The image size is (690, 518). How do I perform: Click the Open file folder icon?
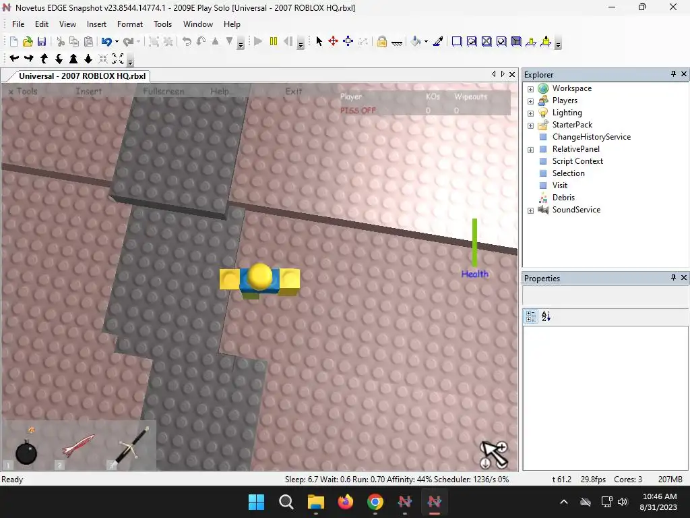click(28, 41)
